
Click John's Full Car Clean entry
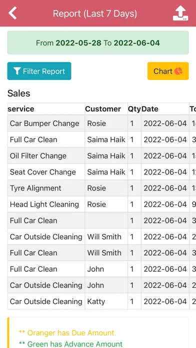(x=98, y=269)
